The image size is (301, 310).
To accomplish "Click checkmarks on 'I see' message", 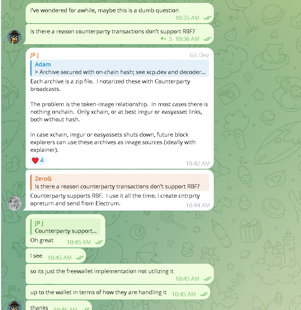I will (80, 258).
